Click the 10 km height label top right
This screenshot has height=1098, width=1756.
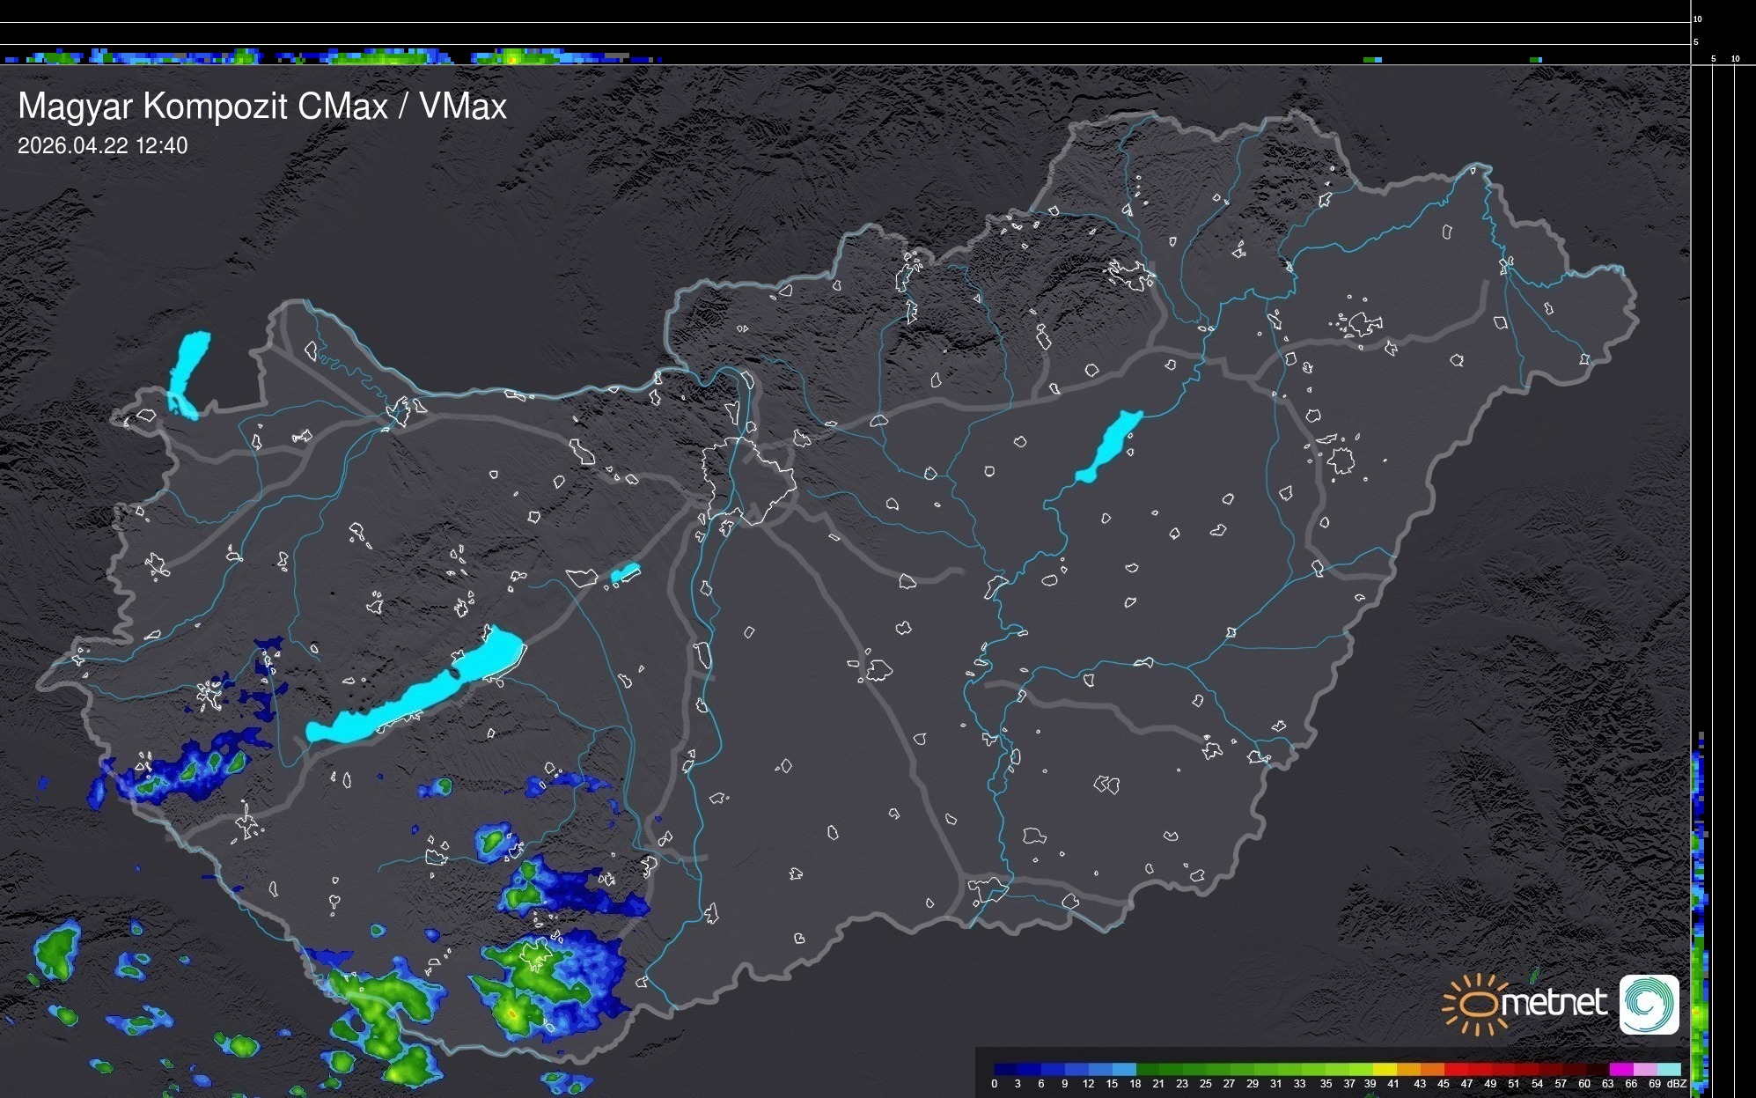[x=1698, y=18]
